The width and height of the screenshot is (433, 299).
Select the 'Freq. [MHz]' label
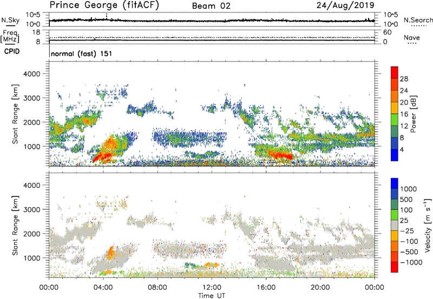pos(10,37)
